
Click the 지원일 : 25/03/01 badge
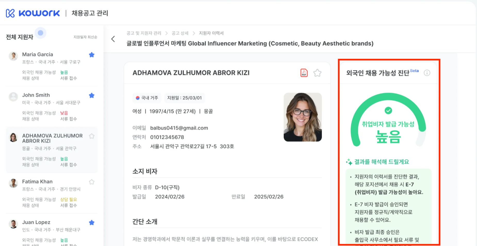pyautogui.click(x=184, y=98)
